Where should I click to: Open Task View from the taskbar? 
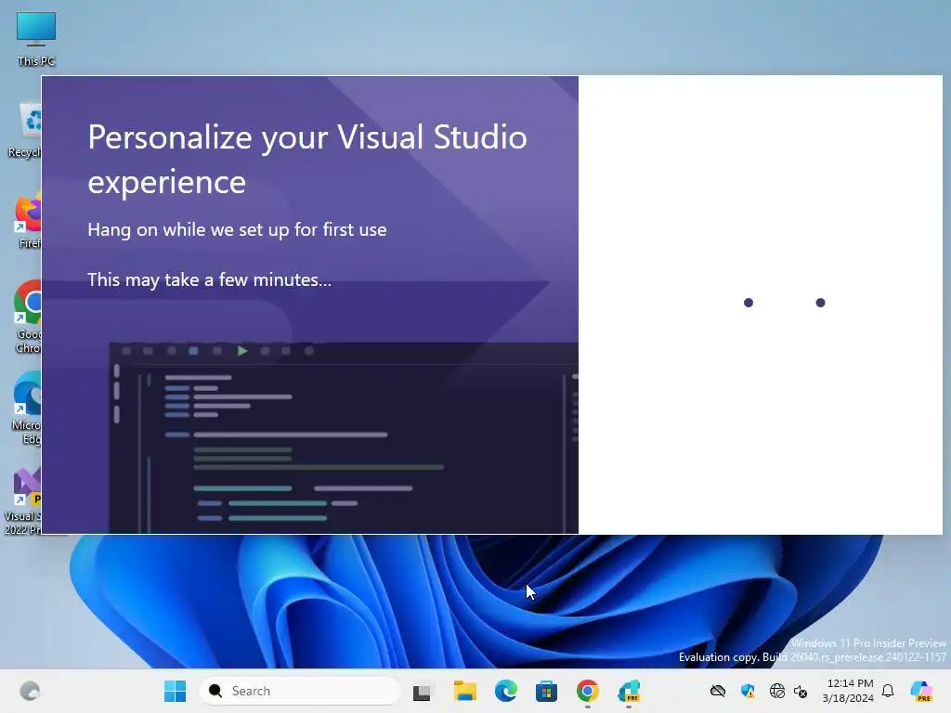(x=422, y=691)
